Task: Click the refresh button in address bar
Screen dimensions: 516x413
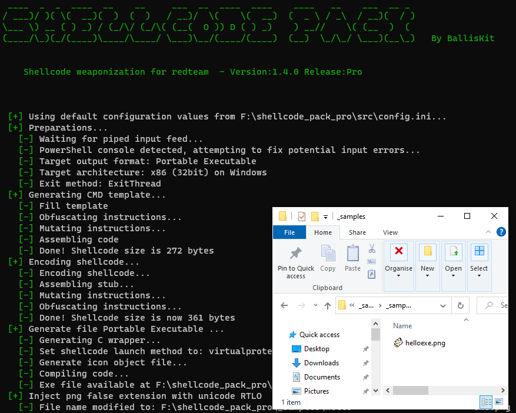Action: point(460,305)
